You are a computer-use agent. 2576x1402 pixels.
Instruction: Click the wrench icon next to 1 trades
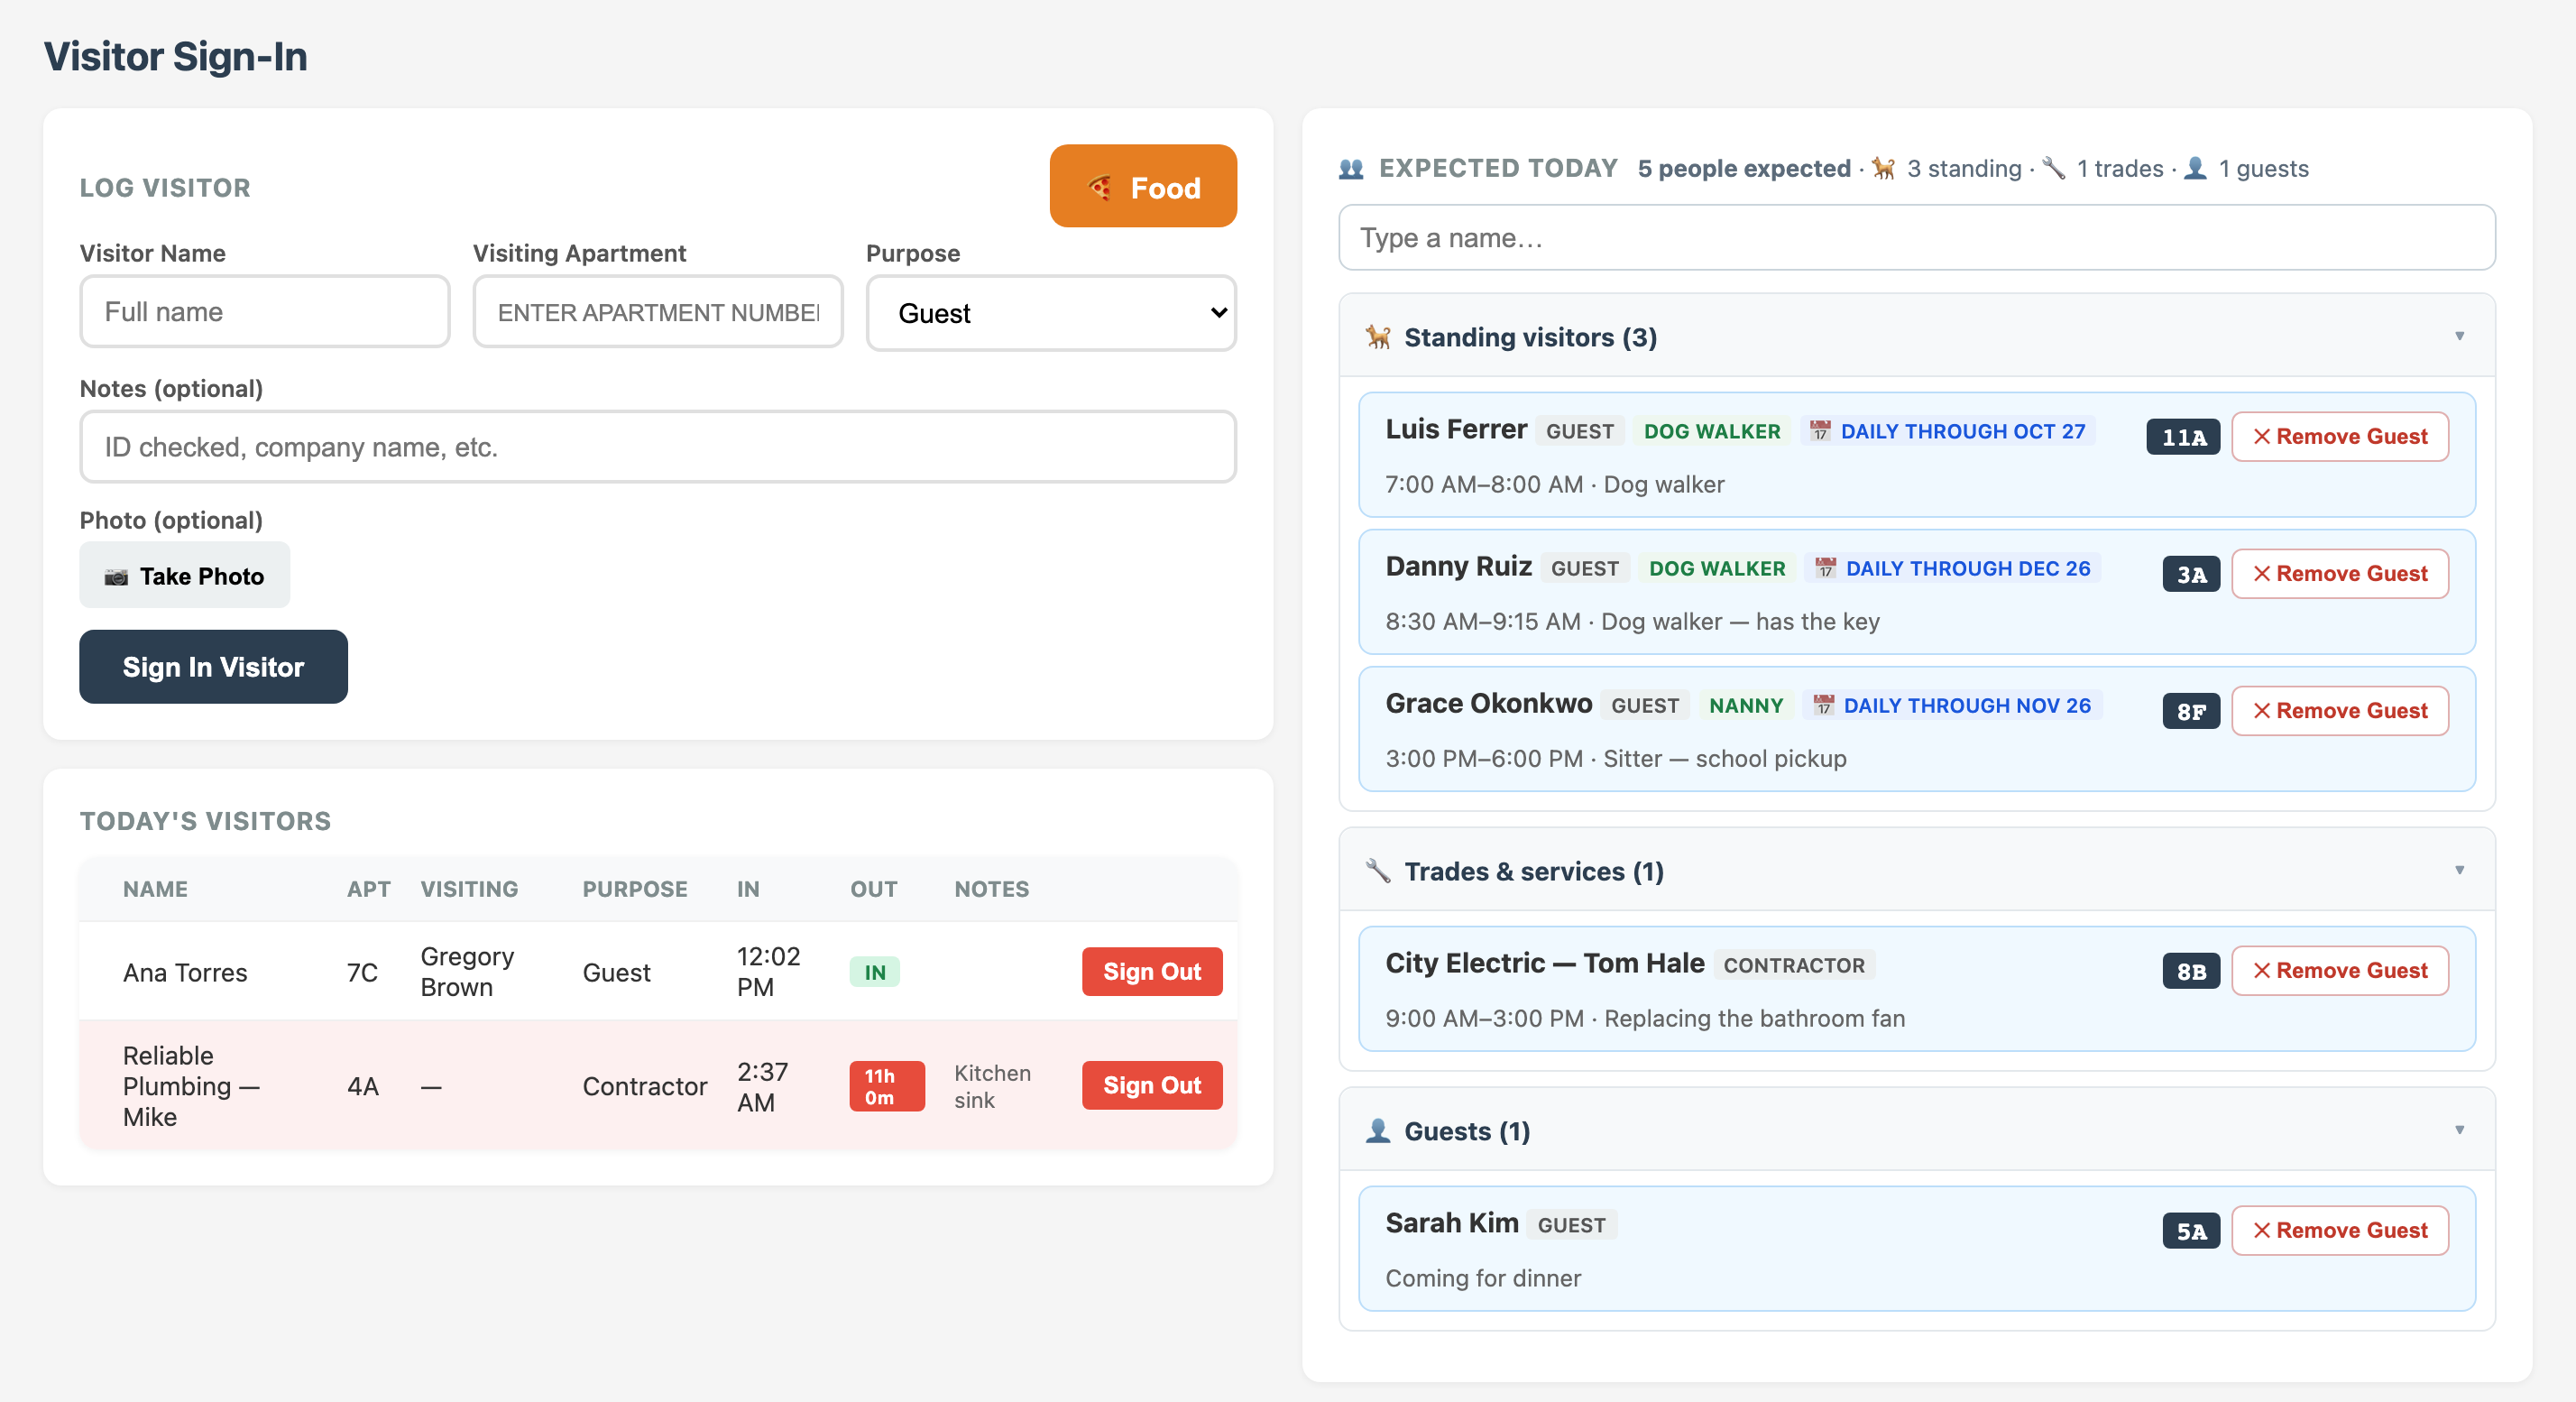coord(2053,168)
